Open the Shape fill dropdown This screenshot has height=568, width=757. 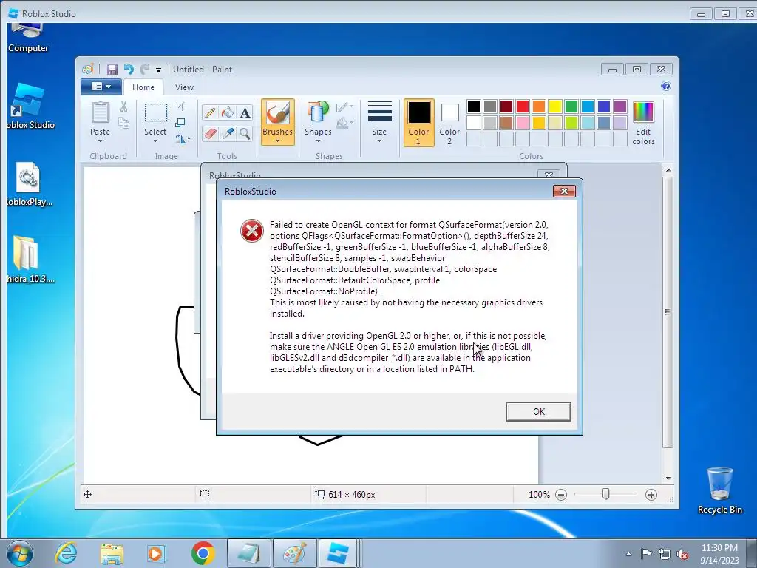point(344,124)
